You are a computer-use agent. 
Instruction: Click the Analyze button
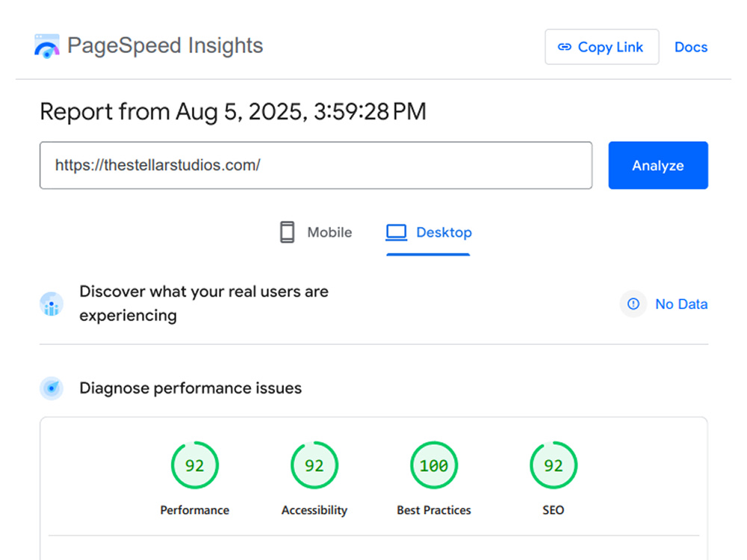coord(658,165)
